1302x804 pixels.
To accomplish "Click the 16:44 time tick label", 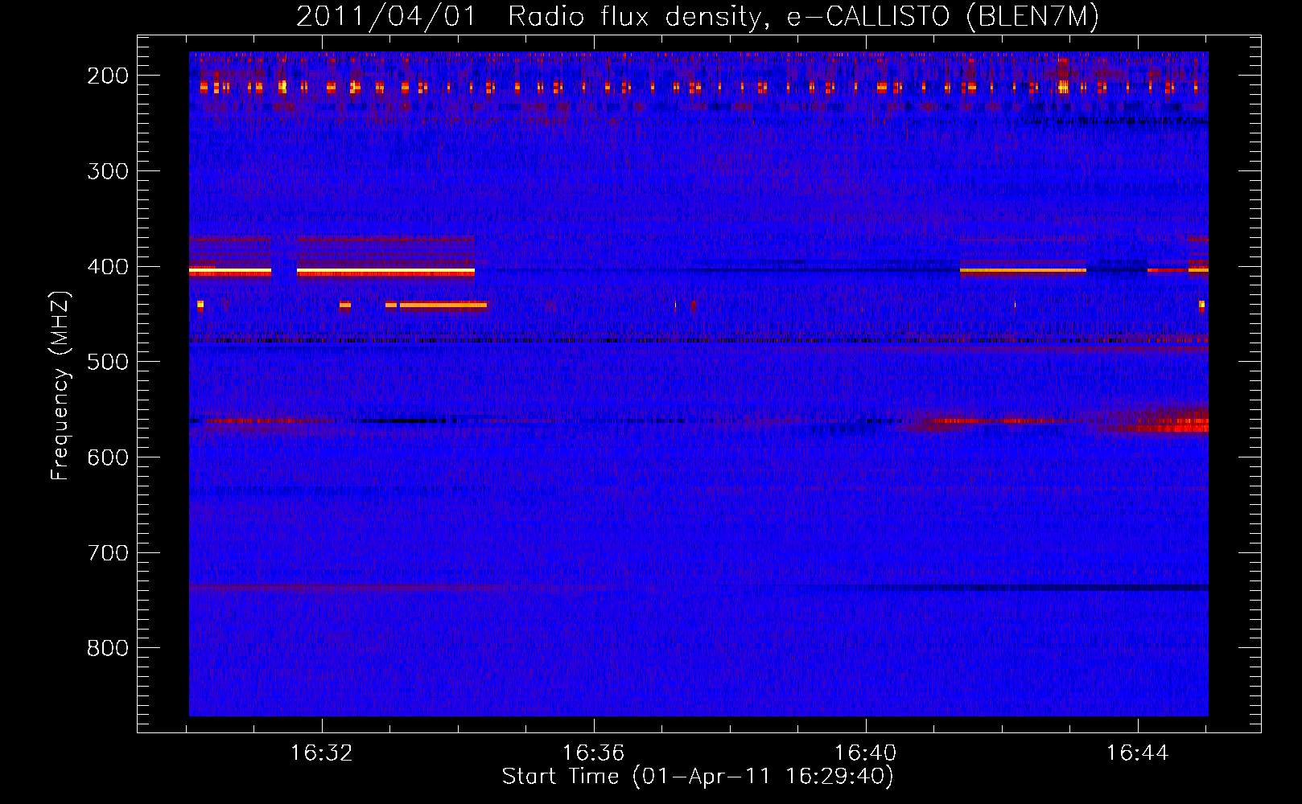I will [x=1138, y=753].
